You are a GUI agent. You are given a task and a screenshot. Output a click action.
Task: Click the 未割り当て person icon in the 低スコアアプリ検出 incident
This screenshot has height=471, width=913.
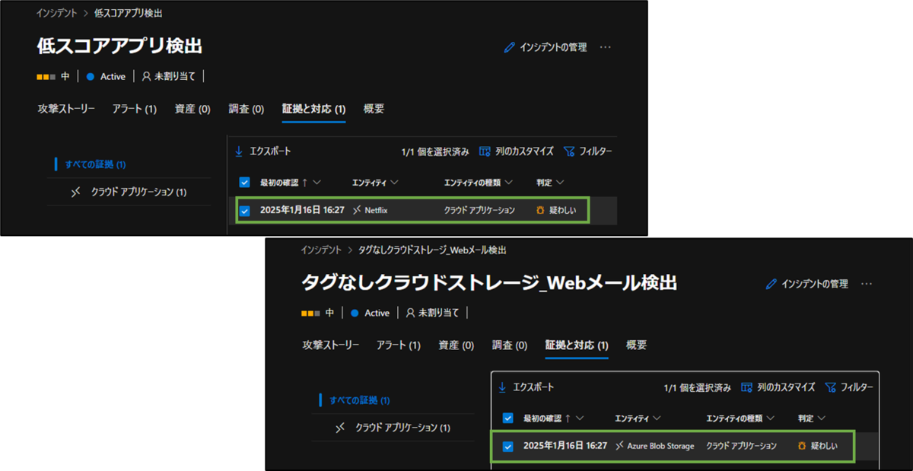click(147, 76)
